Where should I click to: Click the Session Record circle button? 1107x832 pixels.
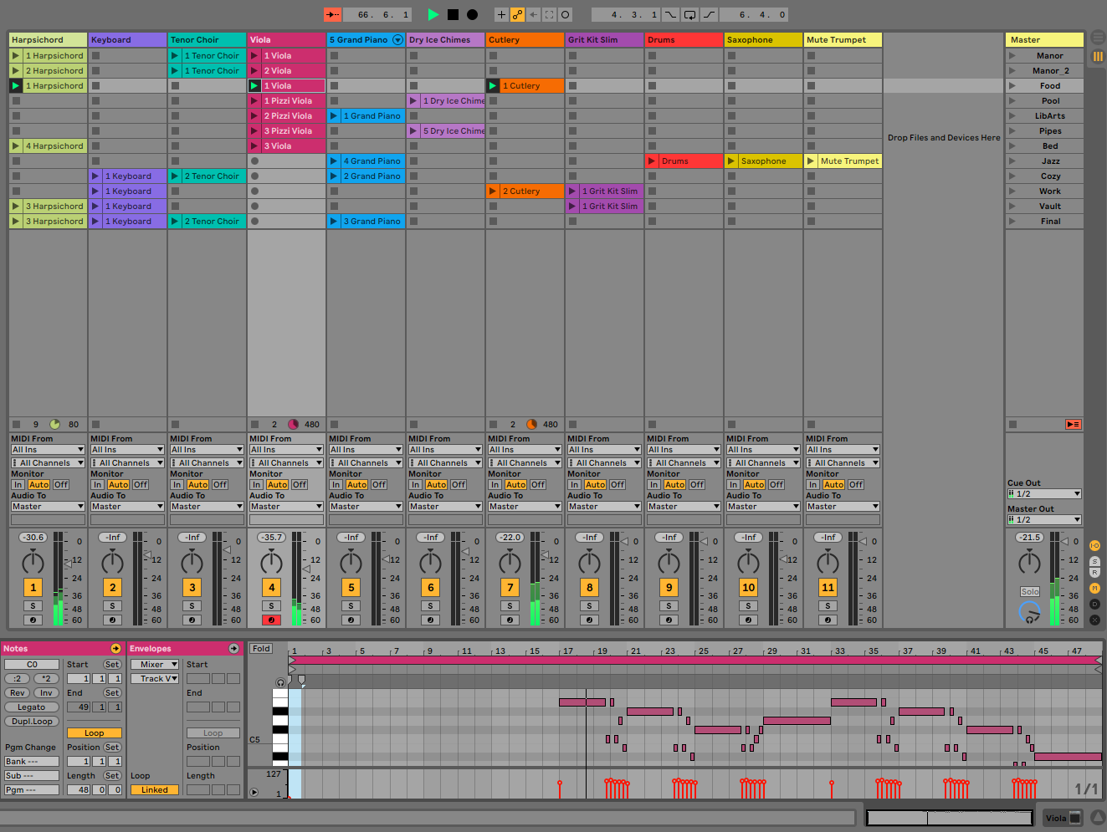(x=565, y=14)
